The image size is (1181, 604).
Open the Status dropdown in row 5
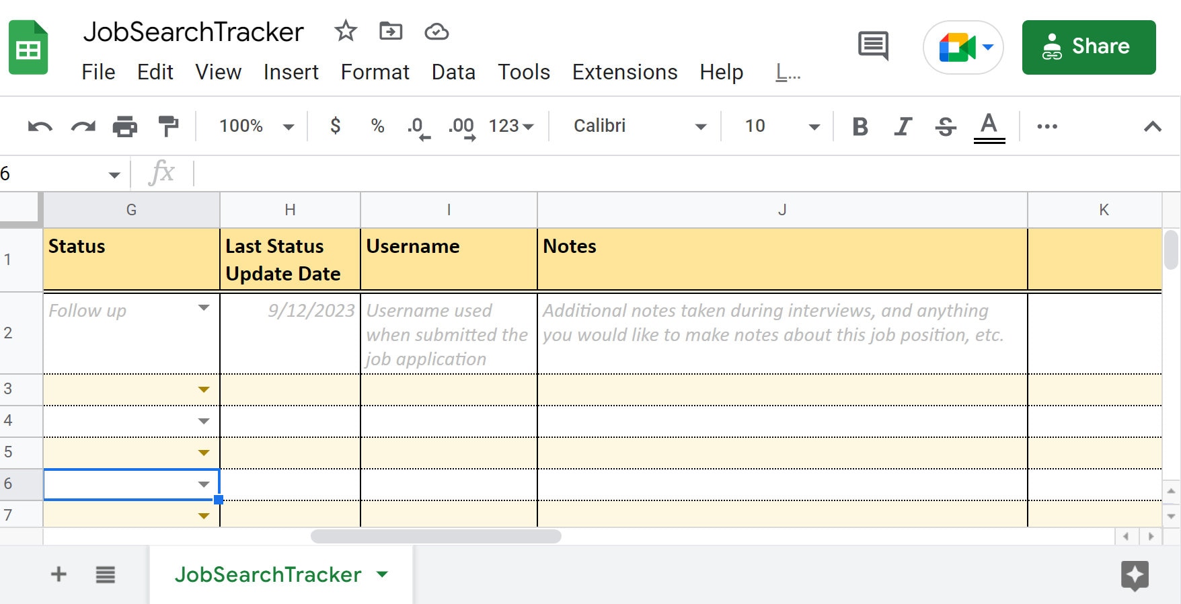pyautogui.click(x=204, y=453)
